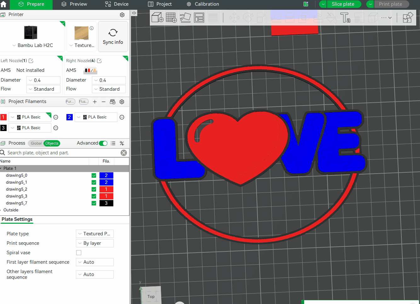Open the Plate type dropdown
420x304 pixels.
tap(95, 234)
